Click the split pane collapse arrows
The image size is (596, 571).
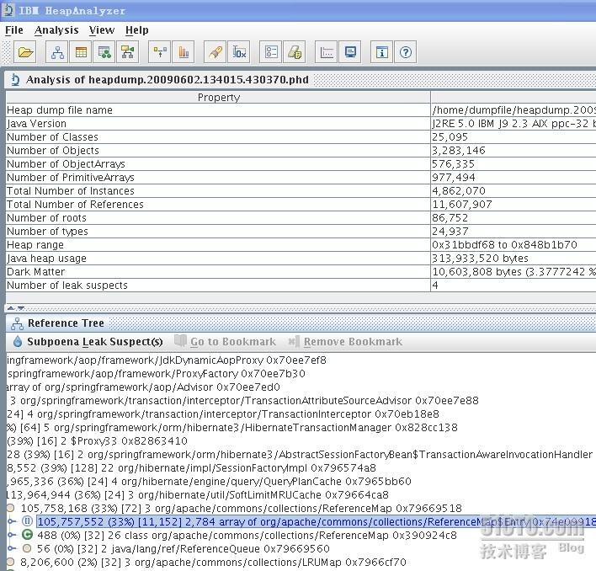16,308
